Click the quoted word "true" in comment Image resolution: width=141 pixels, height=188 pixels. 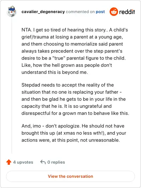59,58
